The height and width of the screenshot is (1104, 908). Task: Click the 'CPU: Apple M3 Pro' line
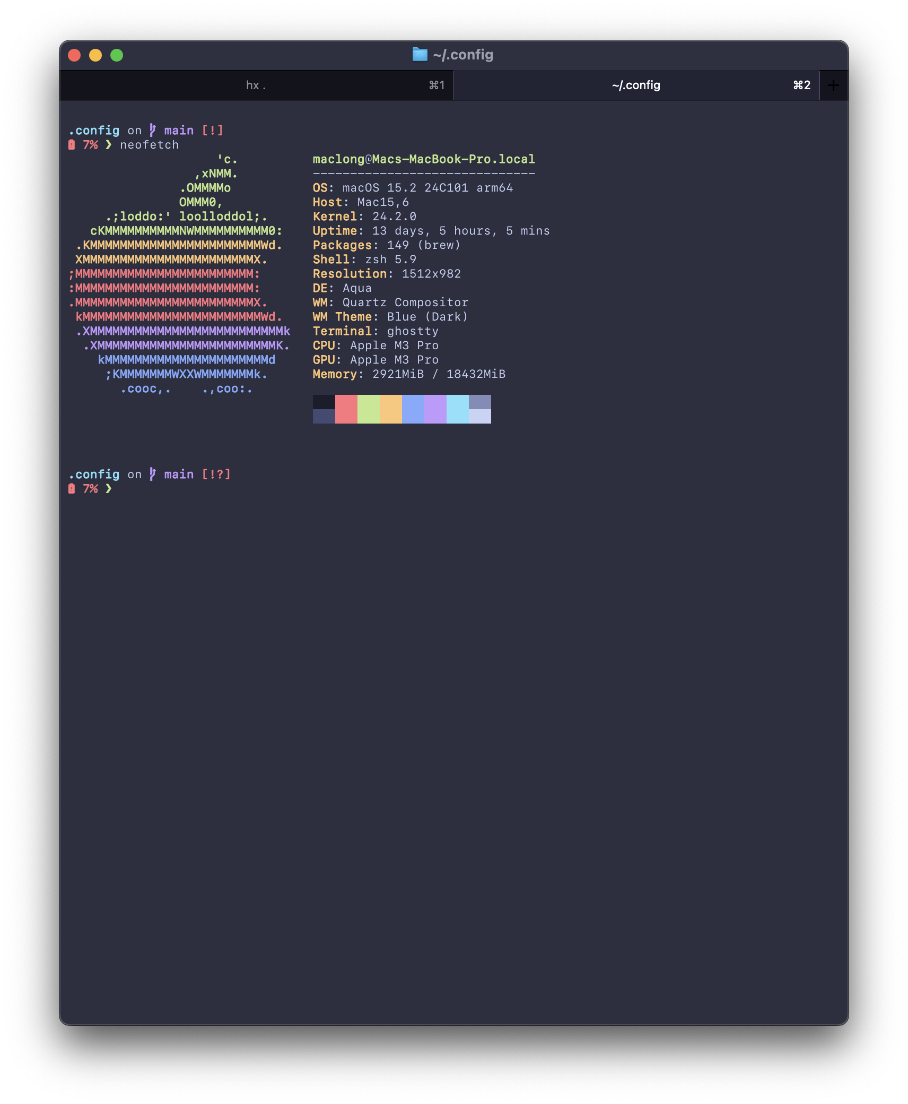376,346
